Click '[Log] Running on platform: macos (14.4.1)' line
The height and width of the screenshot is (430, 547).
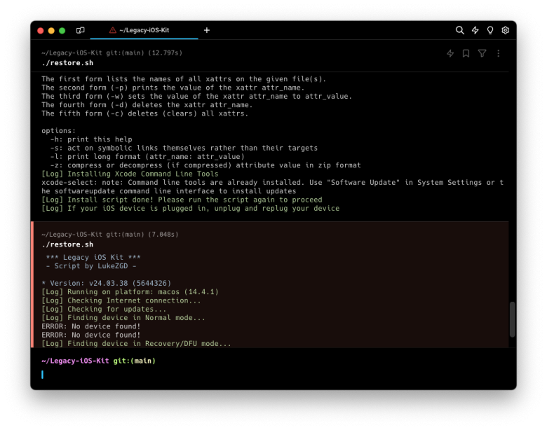click(130, 291)
